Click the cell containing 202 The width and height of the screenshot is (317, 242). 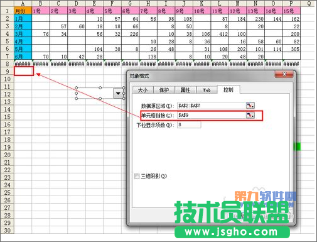tap(237, 48)
